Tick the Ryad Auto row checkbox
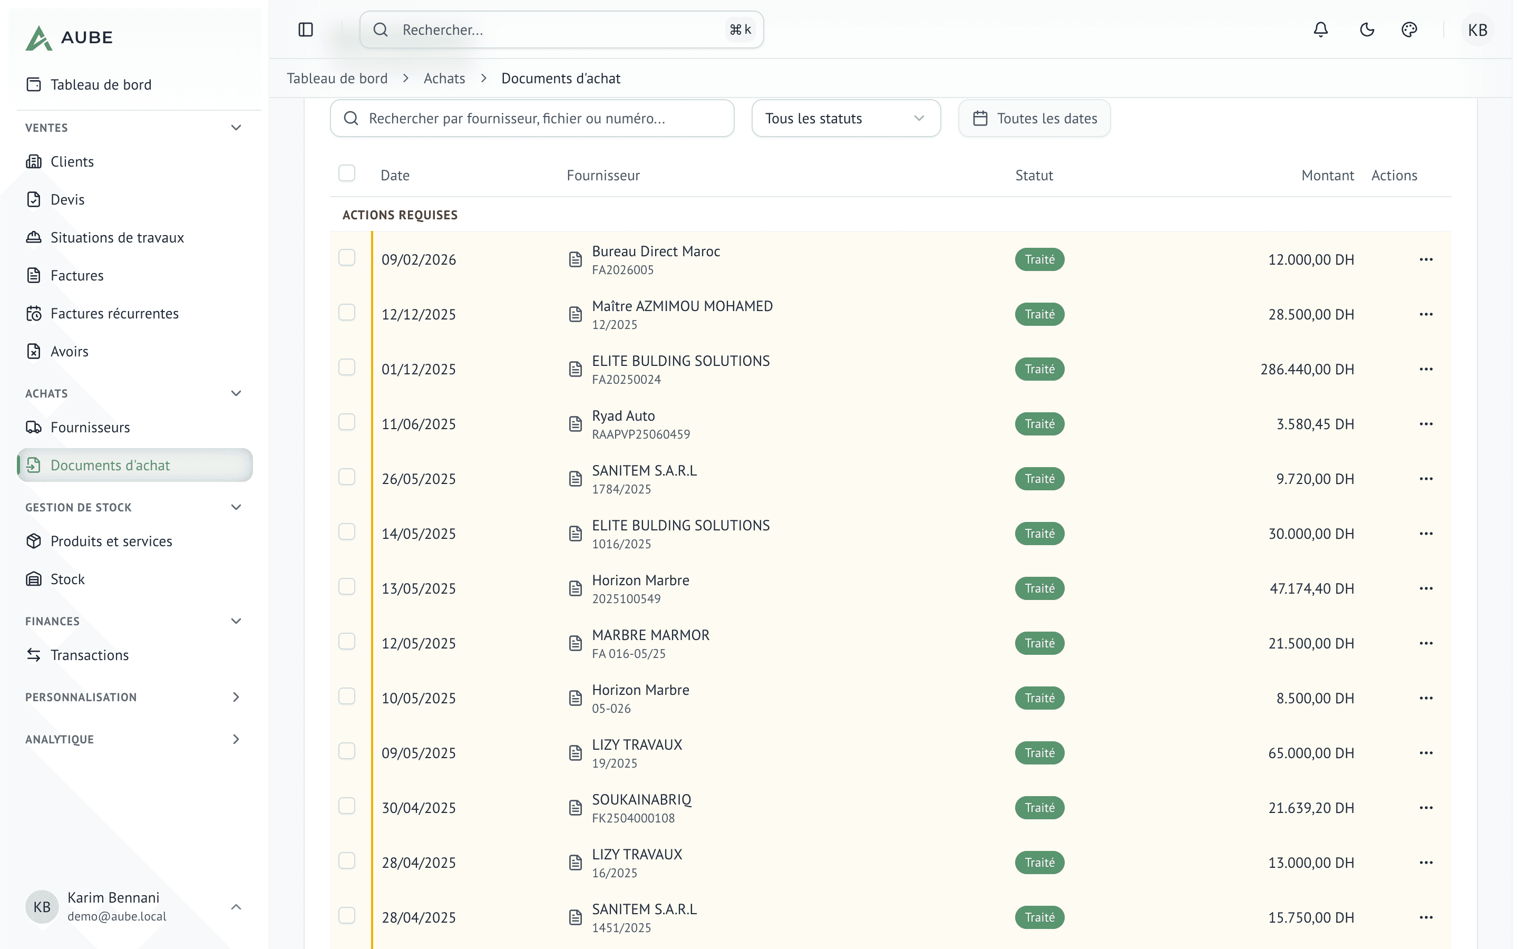This screenshot has width=1518, height=949. click(x=346, y=422)
